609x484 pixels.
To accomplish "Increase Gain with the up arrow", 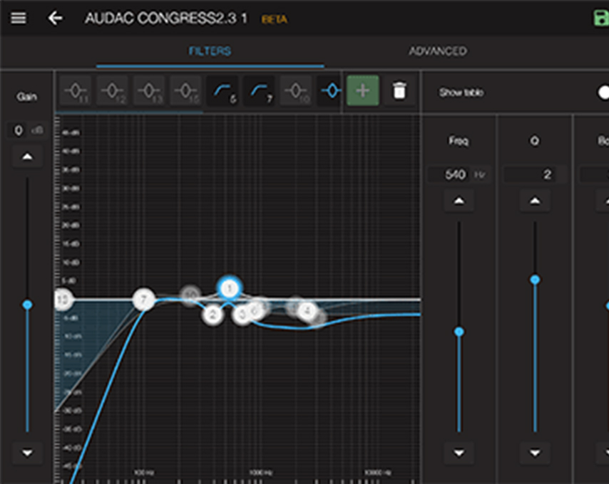I will coord(27,157).
